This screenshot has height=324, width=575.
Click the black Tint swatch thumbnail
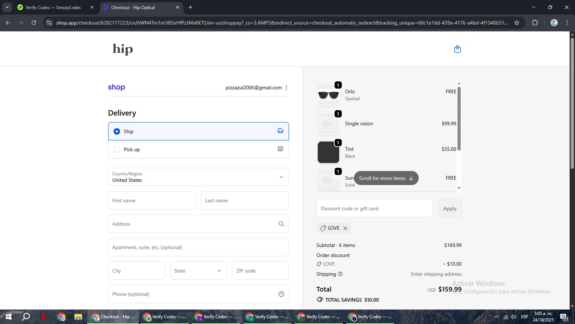(329, 152)
